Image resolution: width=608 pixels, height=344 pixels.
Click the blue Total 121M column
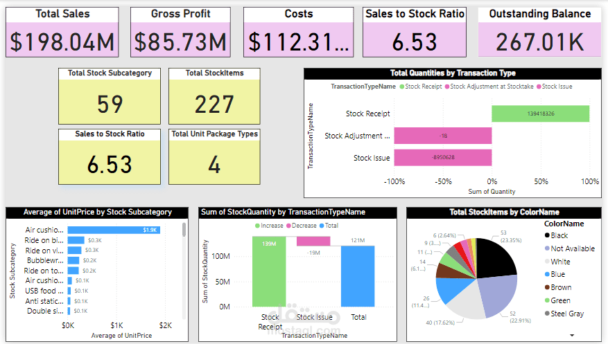[x=358, y=276]
